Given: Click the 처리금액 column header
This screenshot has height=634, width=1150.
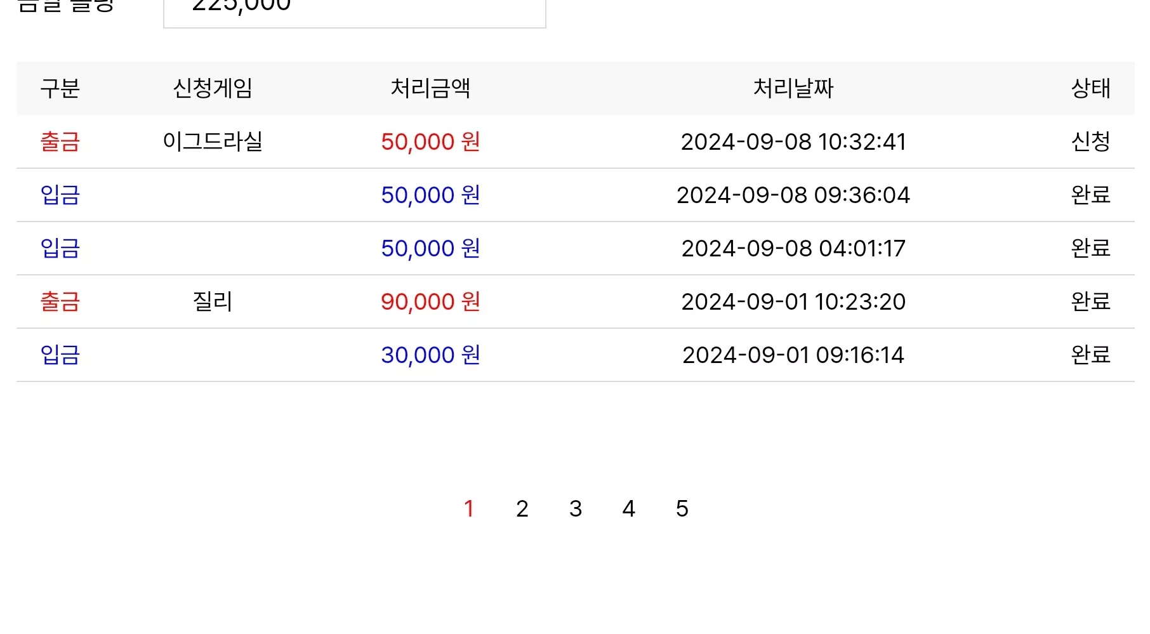Looking at the screenshot, I should click(x=430, y=88).
